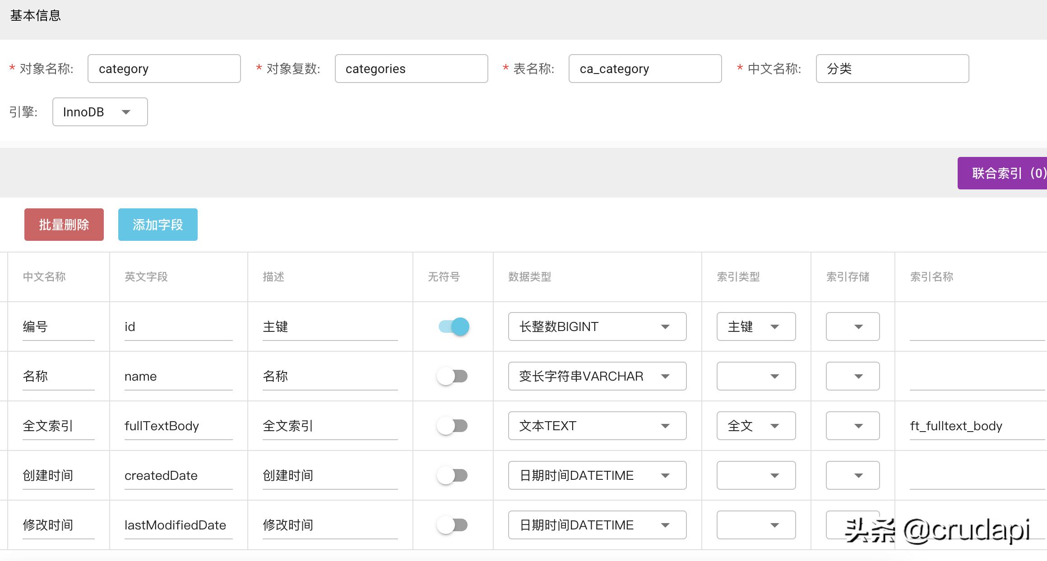Viewport: 1047px width, 561px height.
Task: Click the 对象名称 field containing category
Action: pos(164,69)
